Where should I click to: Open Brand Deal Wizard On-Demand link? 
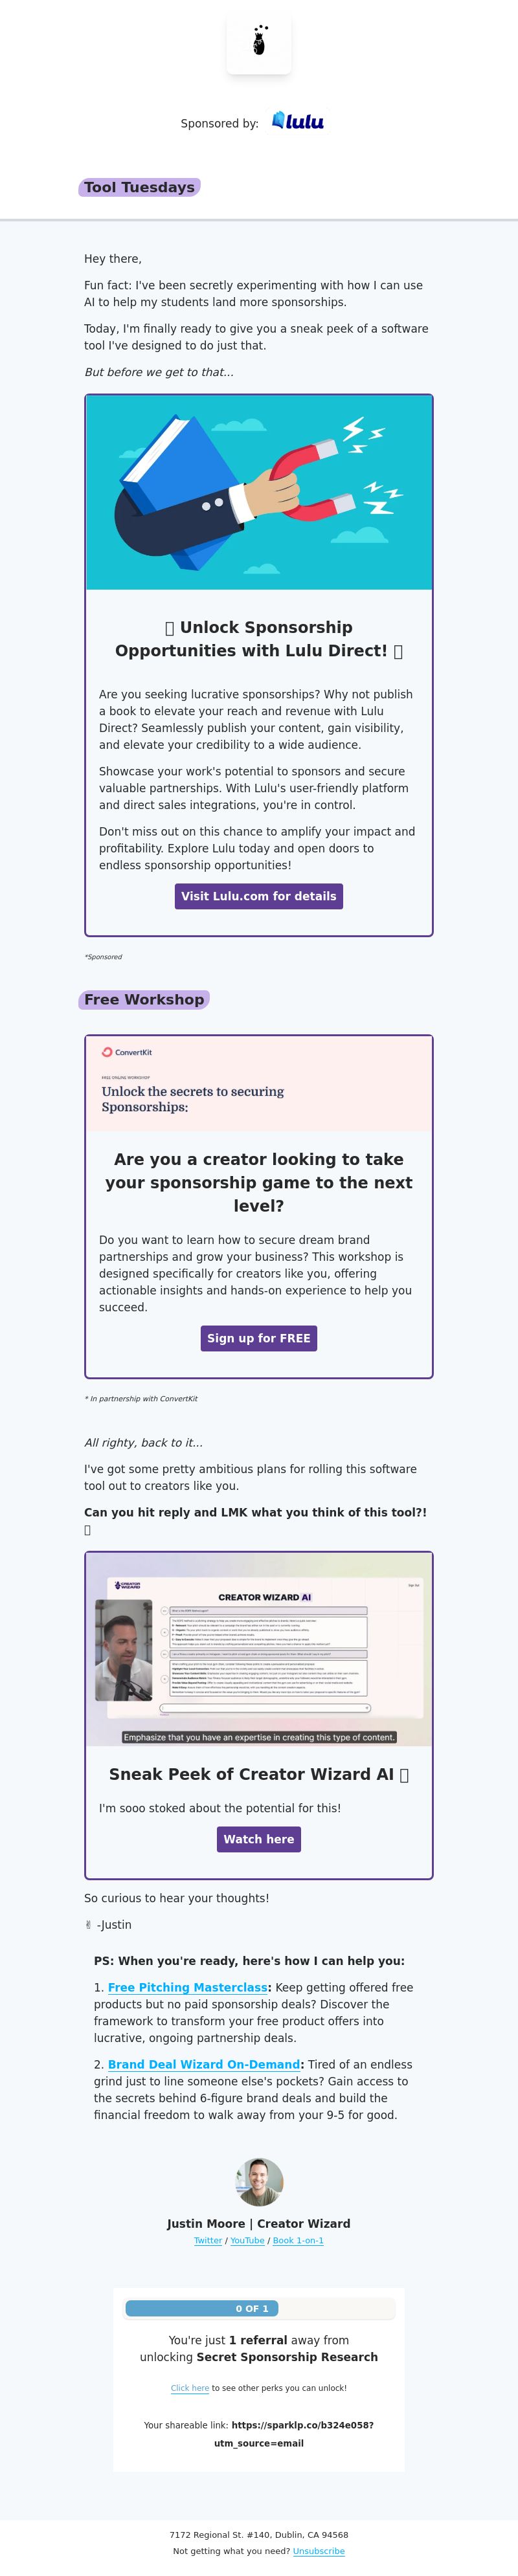point(204,2064)
